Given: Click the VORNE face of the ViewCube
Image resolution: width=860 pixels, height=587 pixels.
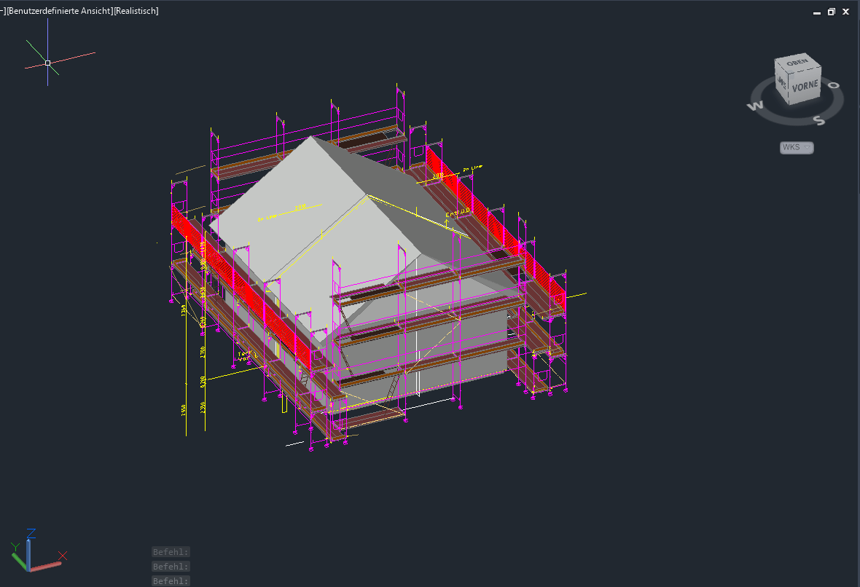Looking at the screenshot, I should click(805, 87).
